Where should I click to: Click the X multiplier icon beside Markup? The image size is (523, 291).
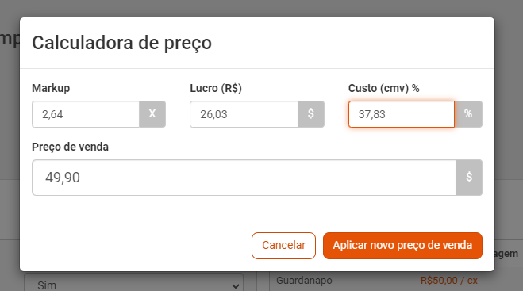[x=152, y=114]
